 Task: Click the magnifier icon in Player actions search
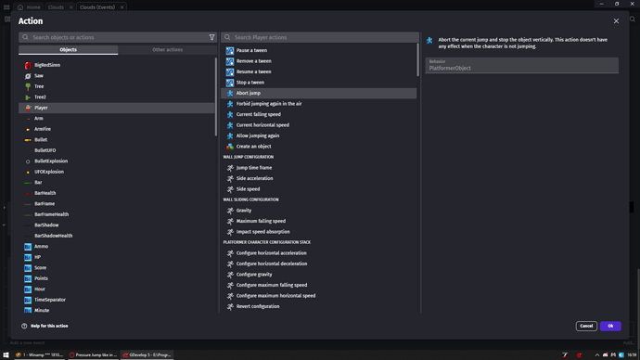(227, 37)
